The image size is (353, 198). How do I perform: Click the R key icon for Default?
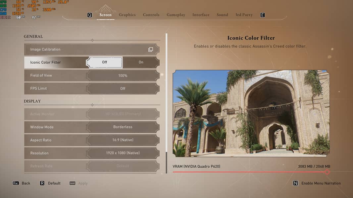point(42,183)
